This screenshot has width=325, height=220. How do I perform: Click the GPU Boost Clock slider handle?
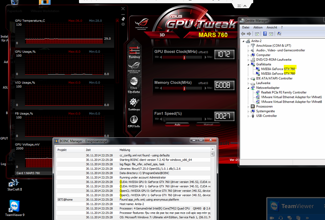184,57
